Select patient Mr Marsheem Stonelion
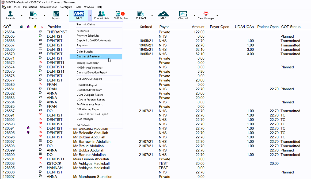Viewport: 311px width, 179px height. 93,177
